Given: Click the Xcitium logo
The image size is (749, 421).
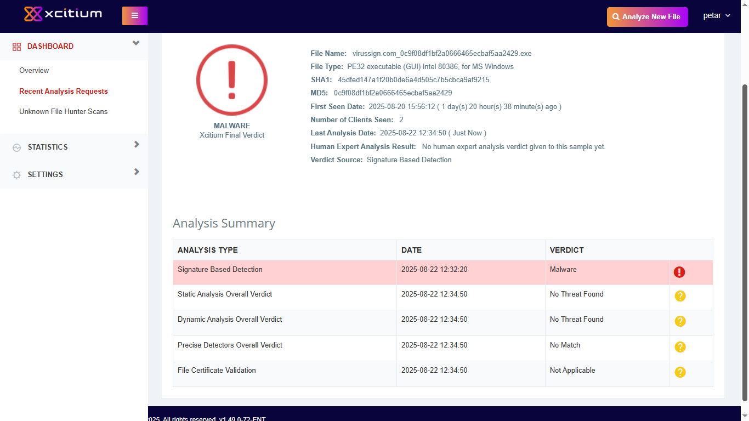Looking at the screenshot, I should [63, 14].
